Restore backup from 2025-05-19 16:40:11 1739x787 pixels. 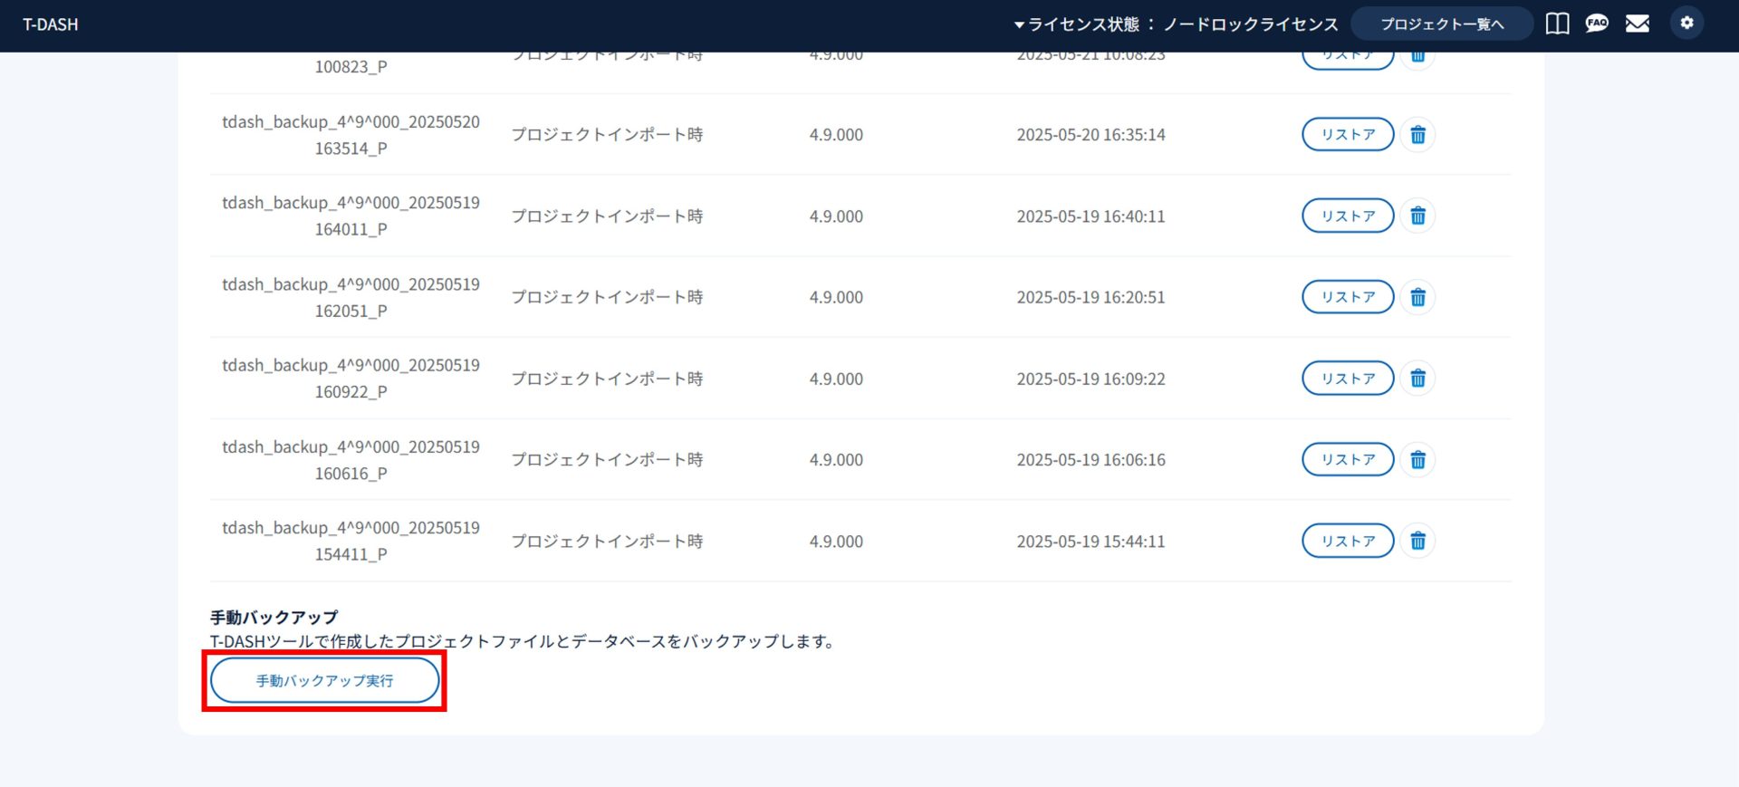pos(1347,216)
